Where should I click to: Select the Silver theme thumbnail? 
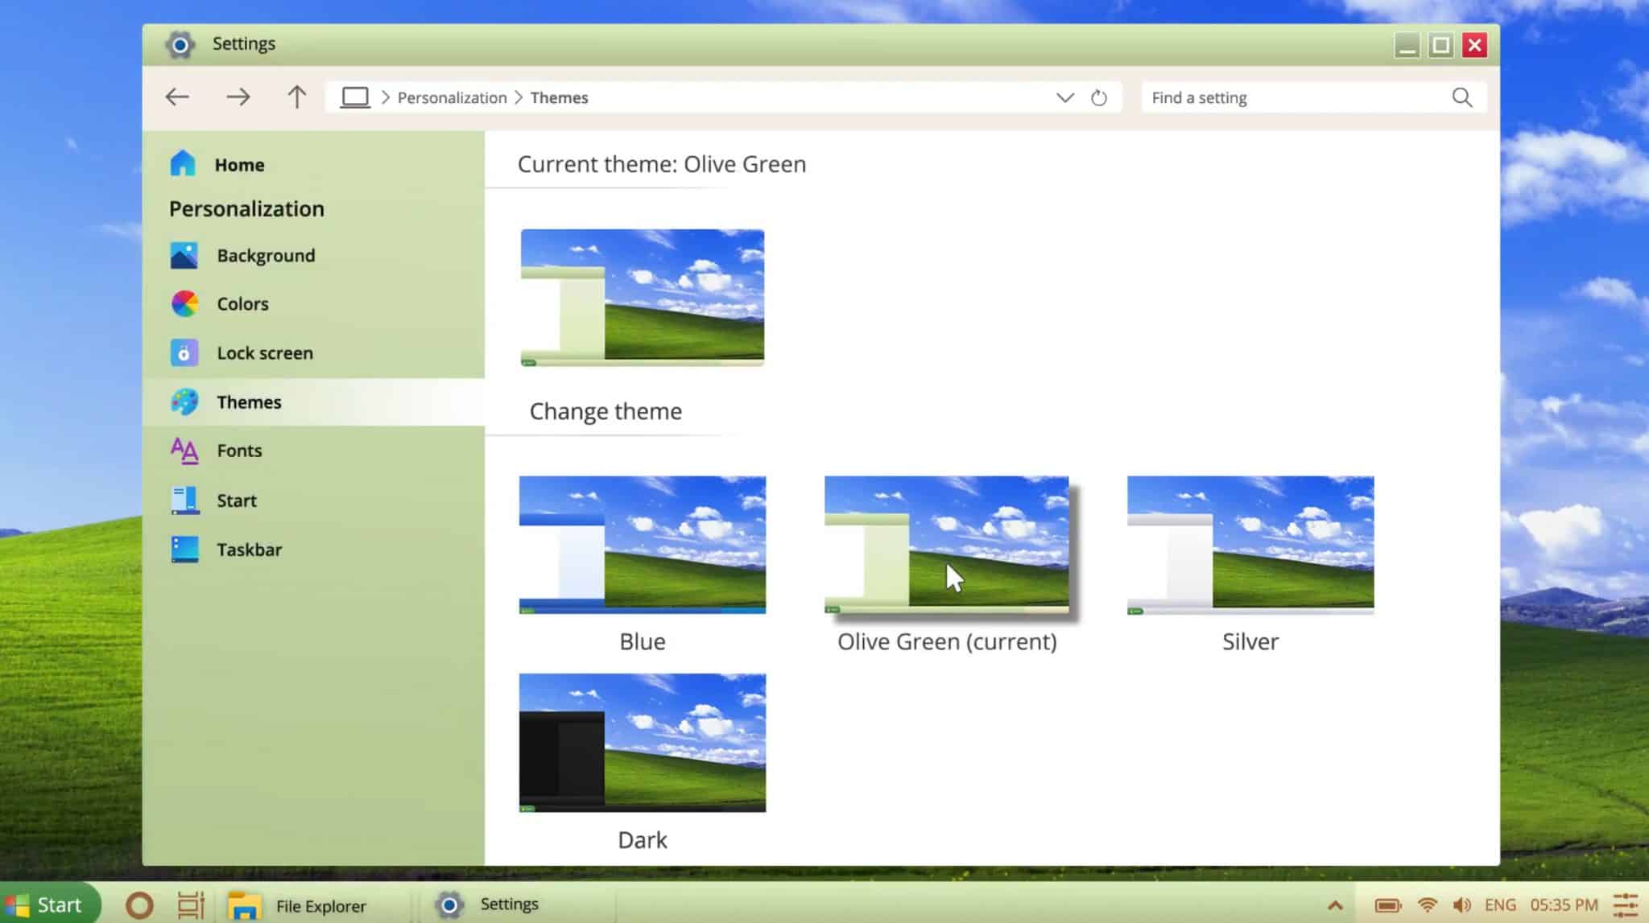(x=1250, y=545)
